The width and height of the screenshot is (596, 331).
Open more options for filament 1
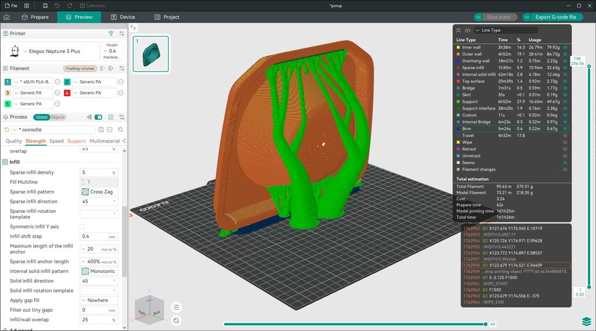pyautogui.click(x=58, y=81)
